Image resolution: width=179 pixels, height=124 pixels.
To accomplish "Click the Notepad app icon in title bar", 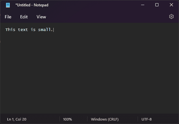I will (x=8, y=5).
